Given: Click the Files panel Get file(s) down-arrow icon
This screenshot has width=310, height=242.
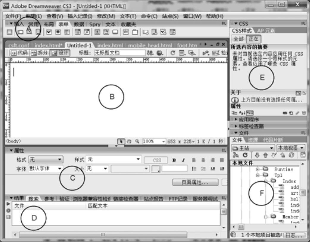Looking at the screenshot, I should click(x=257, y=155).
